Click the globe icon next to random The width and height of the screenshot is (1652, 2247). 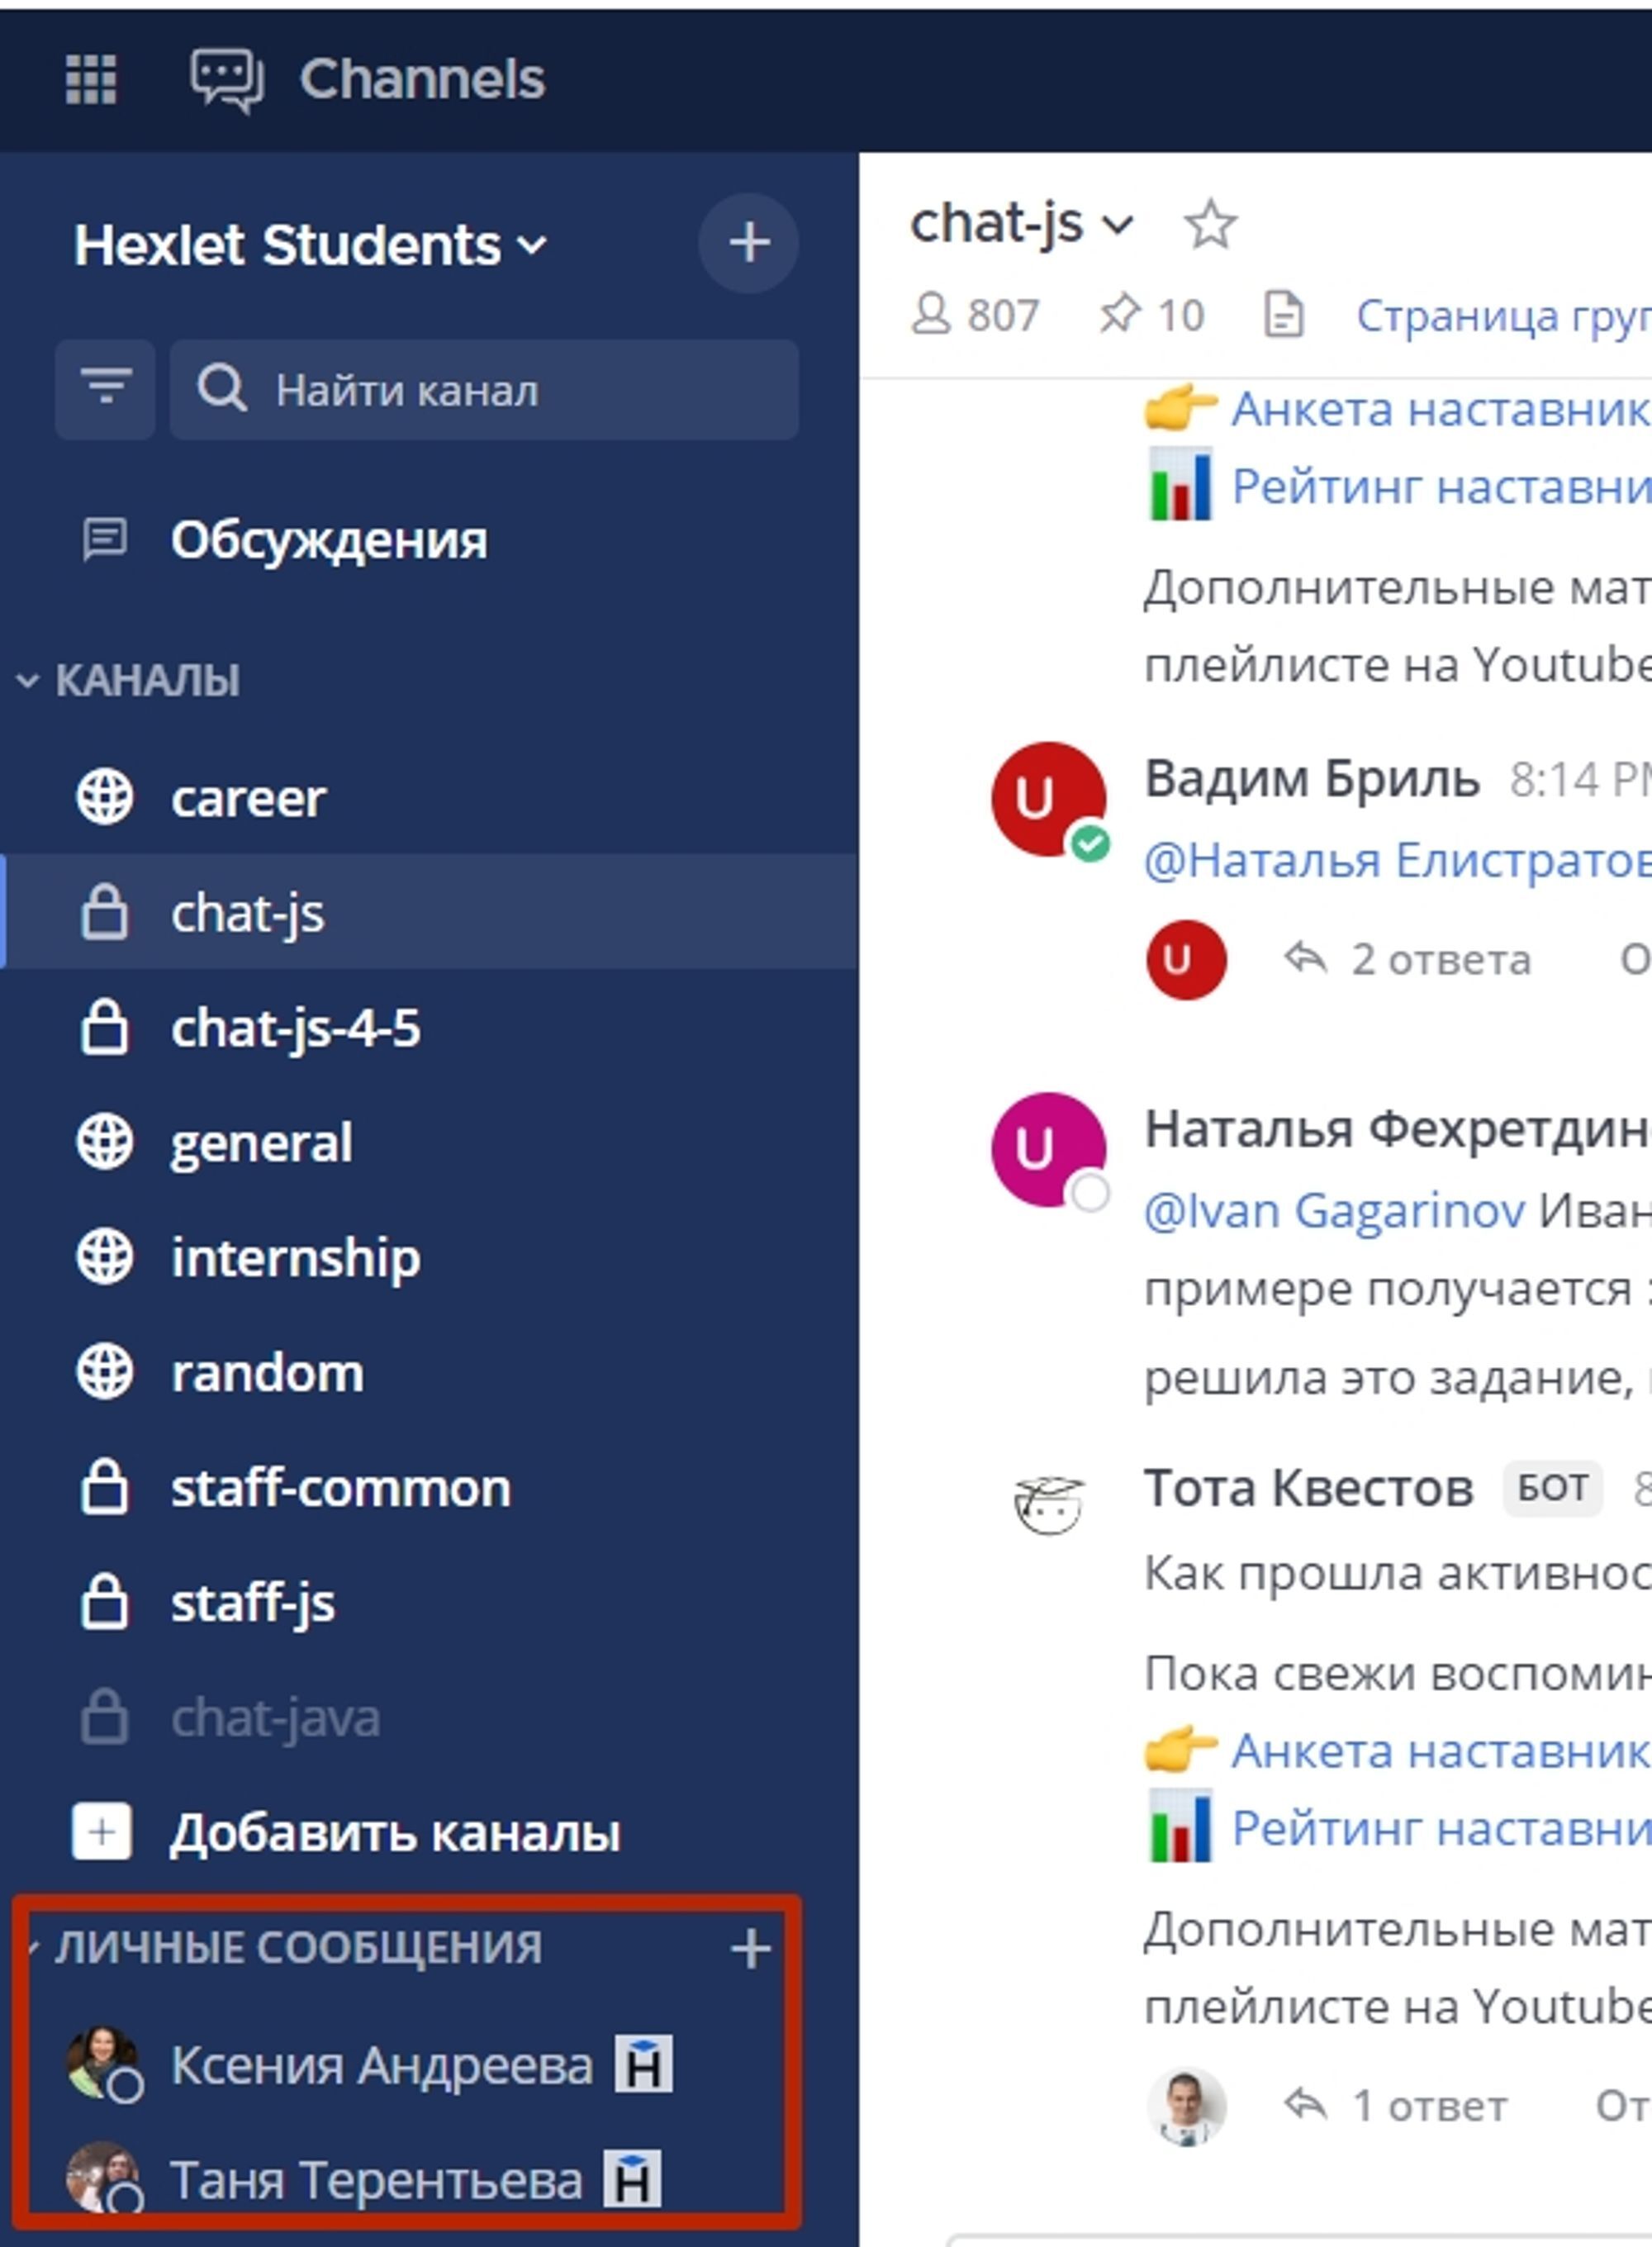click(105, 1372)
